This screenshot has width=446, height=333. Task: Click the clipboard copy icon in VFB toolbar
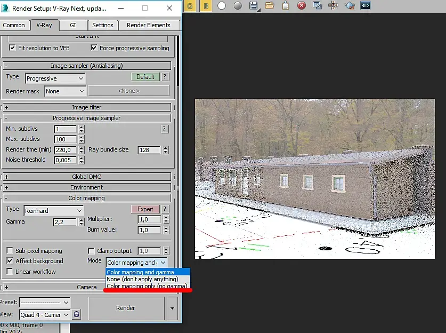click(x=285, y=6)
